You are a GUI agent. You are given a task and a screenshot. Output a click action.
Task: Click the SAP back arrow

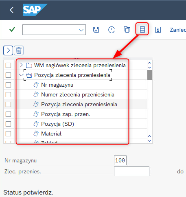(12, 10)
